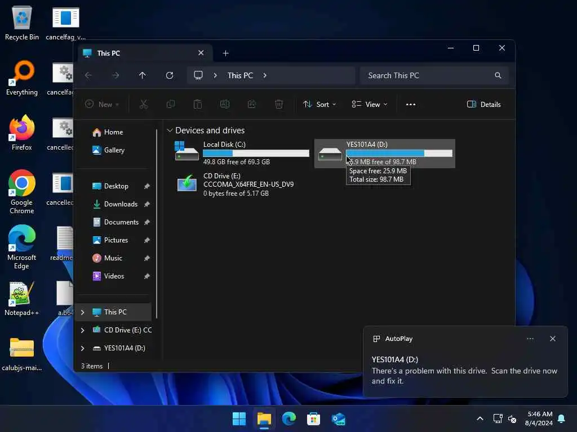Click chevron after This PC in address bar
This screenshot has height=432, width=577.
265,75
